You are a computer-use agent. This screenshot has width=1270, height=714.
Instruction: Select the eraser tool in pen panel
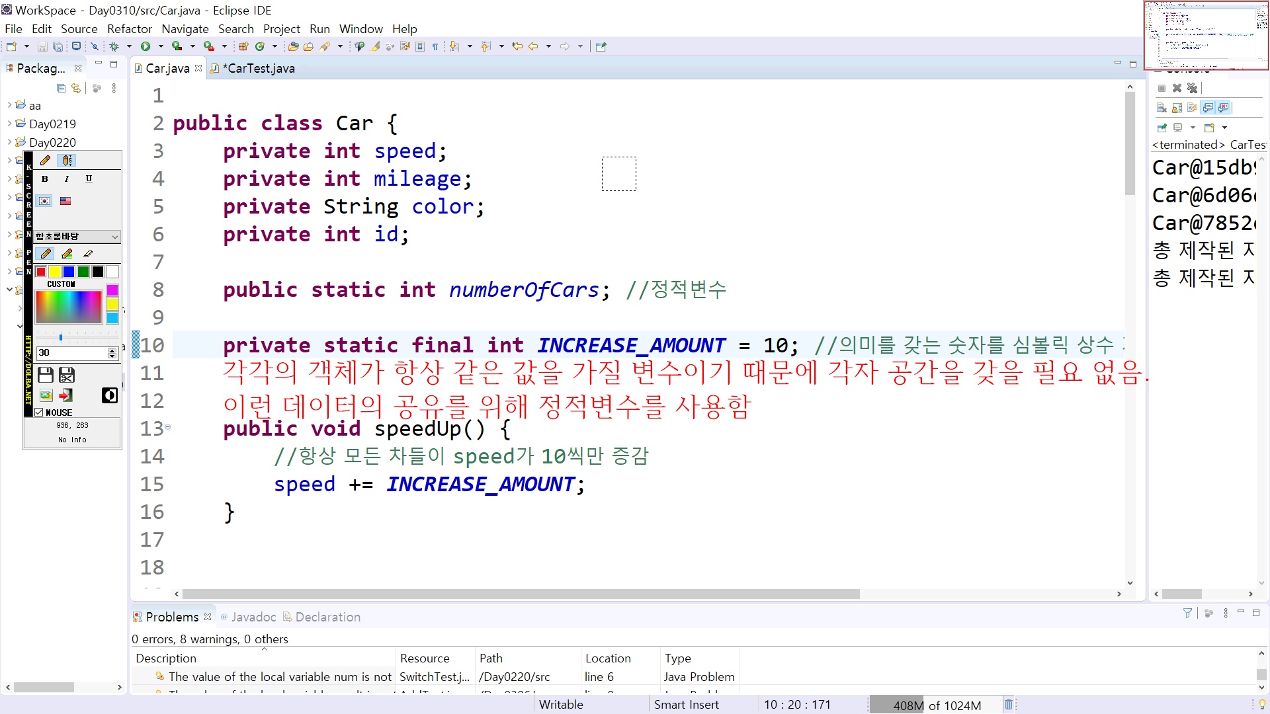(x=88, y=254)
